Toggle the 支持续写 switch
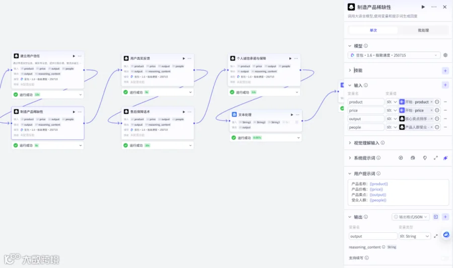Viewport: 453px width, 268px height. point(445,258)
